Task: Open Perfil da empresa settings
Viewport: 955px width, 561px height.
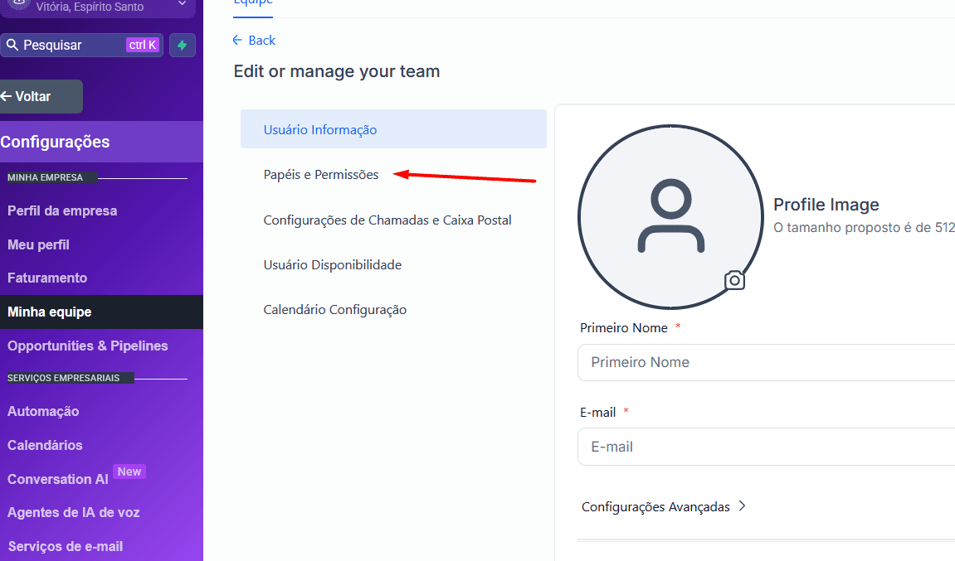Action: [x=62, y=210]
